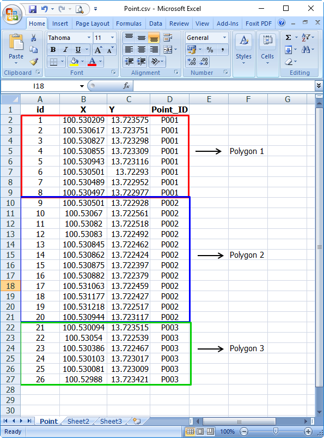Click the Save icon in quick access toolbar
Image resolution: width=324 pixels, height=438 pixels.
point(33,9)
